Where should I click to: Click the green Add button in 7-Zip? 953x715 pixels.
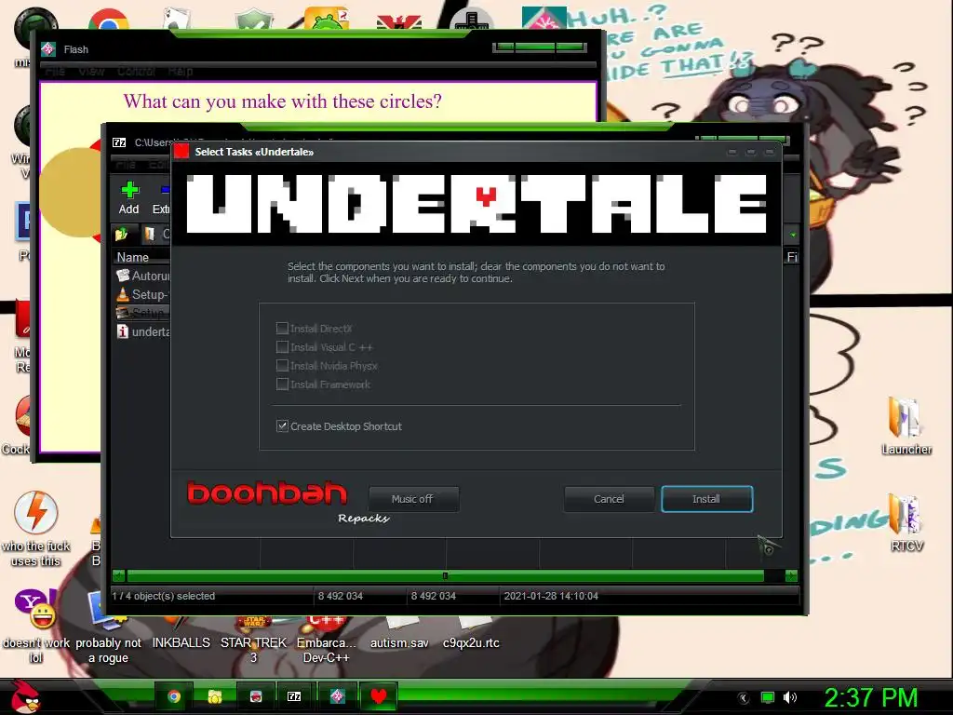click(128, 198)
